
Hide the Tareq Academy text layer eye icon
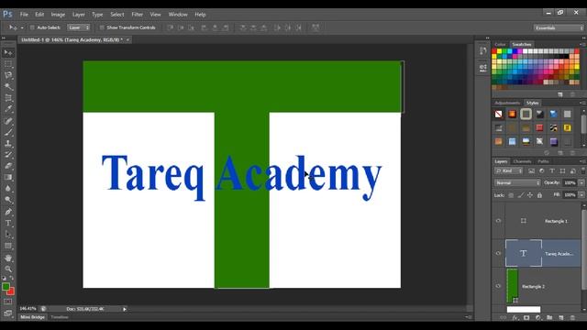[498, 253]
